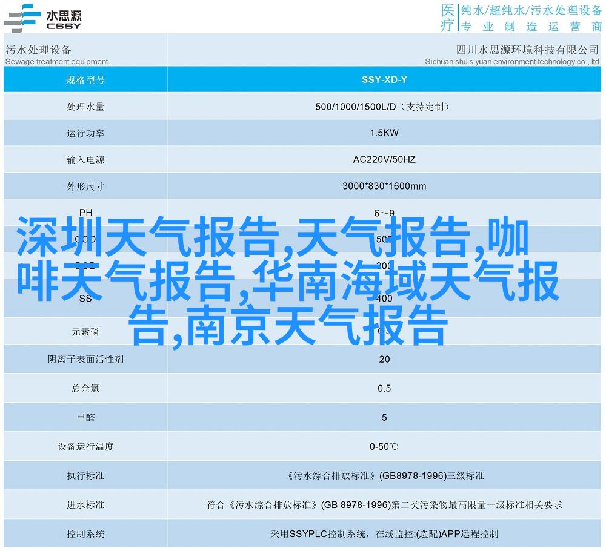Click the 专业制造运营商 slogan text
606x551 pixels.
[531, 26]
